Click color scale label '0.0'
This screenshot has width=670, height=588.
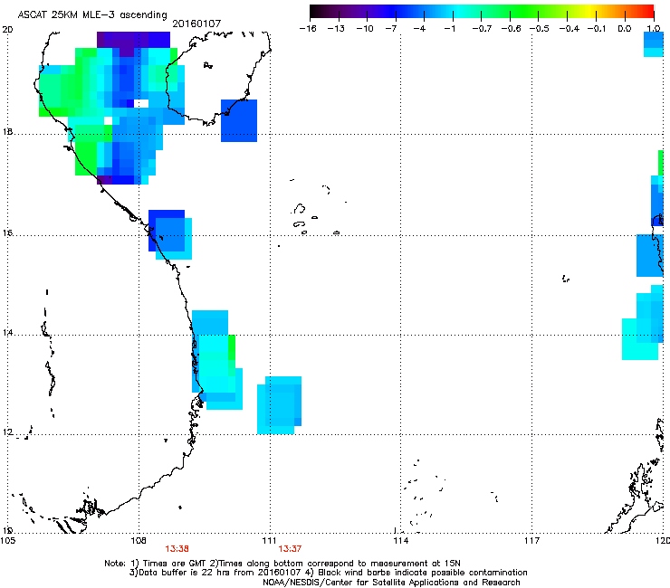pos(625,29)
